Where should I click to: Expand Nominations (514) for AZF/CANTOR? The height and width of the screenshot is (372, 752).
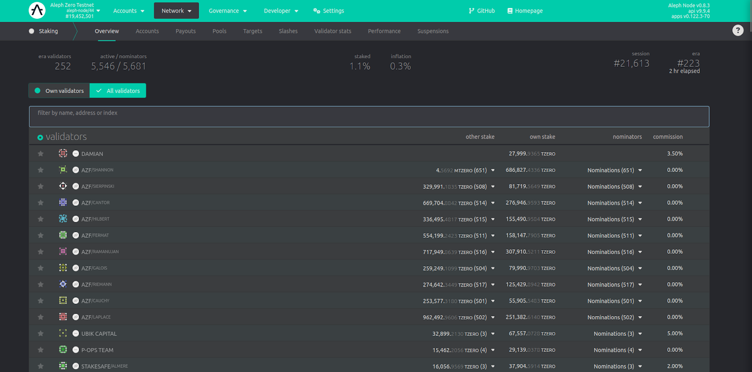pyautogui.click(x=615, y=203)
